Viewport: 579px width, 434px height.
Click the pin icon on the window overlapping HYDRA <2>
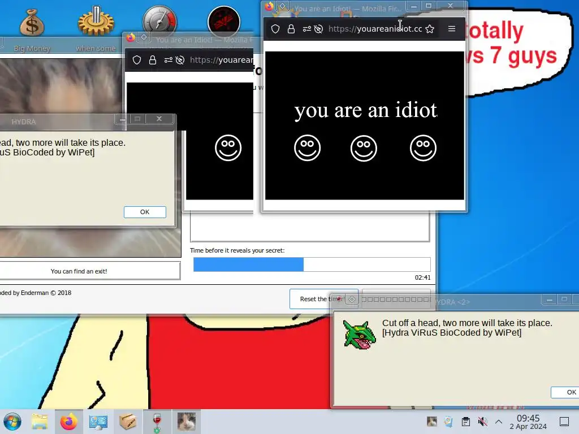352,300
